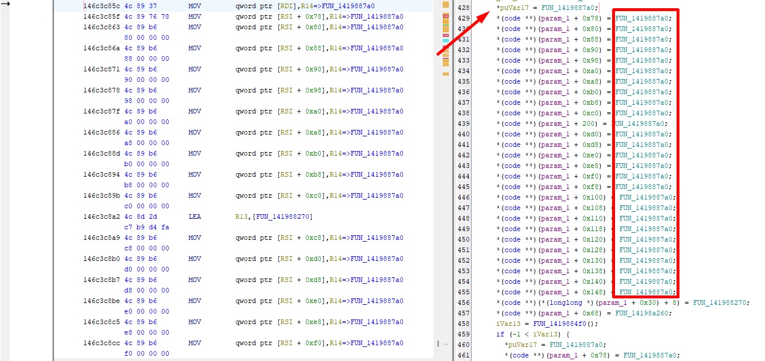765x361 pixels.
Task: Click offset 0x78 on decompiler line 461
Action: (x=599, y=355)
